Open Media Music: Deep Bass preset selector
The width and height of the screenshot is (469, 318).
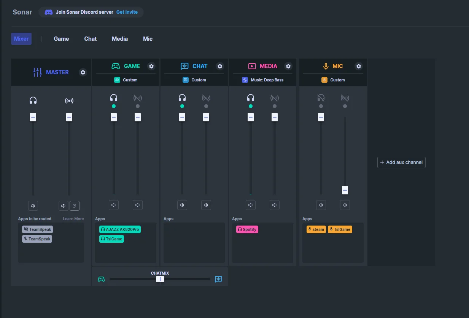point(263,80)
